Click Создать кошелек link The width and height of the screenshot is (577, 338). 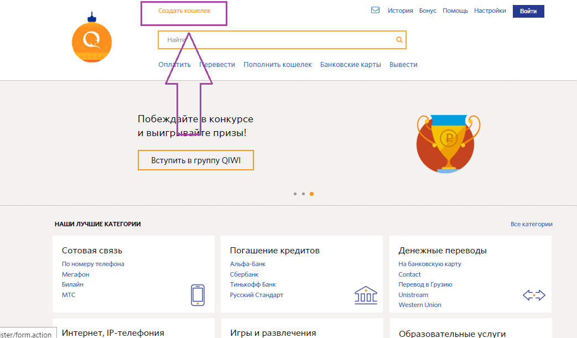(x=184, y=11)
